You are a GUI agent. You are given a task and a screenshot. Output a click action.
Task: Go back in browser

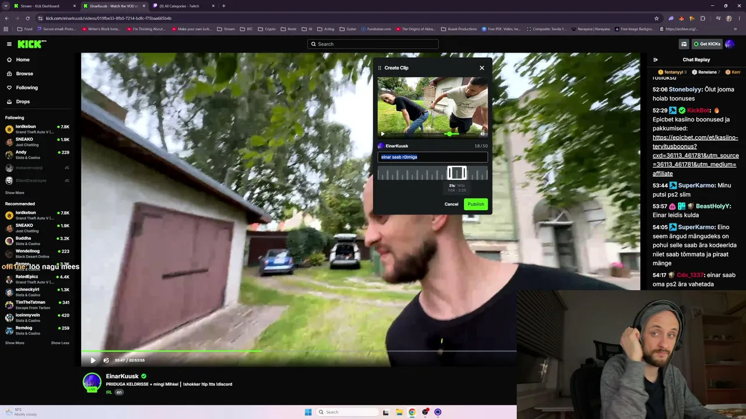[7, 18]
